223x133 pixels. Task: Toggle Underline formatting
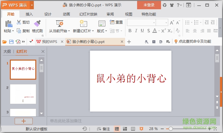pyautogui.click(x=142, y=31)
